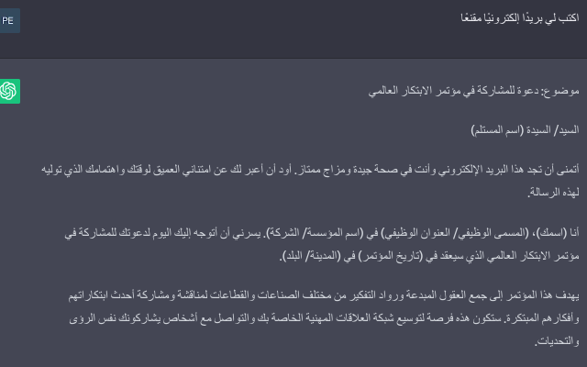587x367 pixels.
Task: Click the green ChatGPT logo icon
Action: tap(9, 91)
